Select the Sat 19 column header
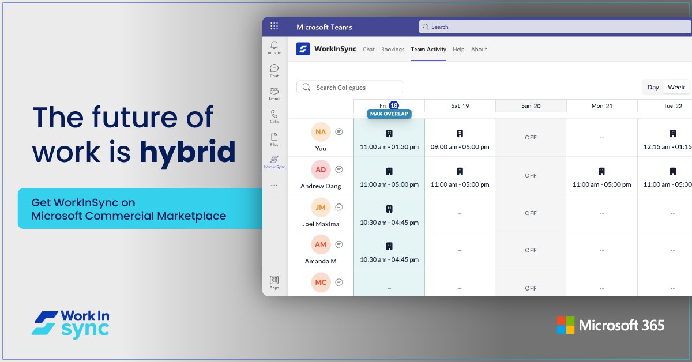 coord(460,105)
